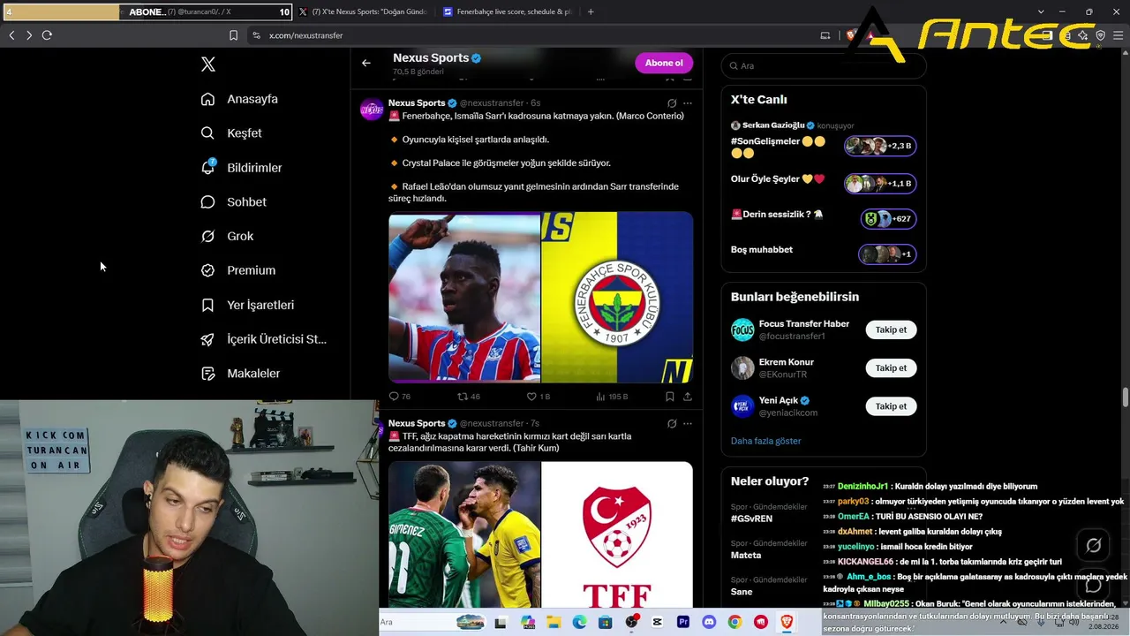Click the Grok floating button icon
Image resolution: width=1130 pixels, height=636 pixels.
[x=1093, y=546]
